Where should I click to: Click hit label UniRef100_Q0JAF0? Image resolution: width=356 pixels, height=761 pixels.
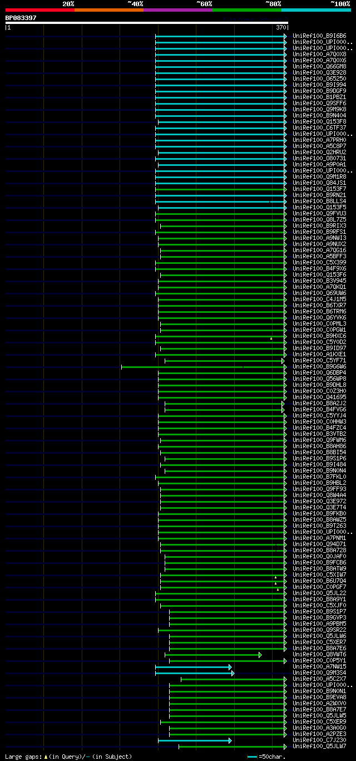(x=319, y=557)
